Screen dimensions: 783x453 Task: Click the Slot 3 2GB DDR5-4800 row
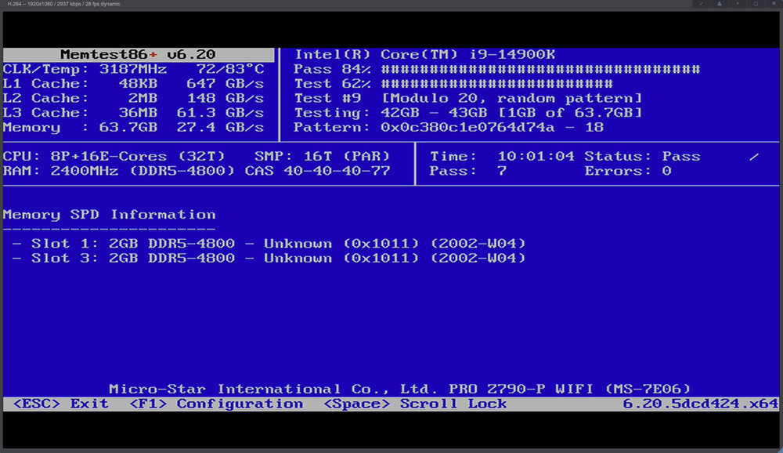tap(269, 258)
